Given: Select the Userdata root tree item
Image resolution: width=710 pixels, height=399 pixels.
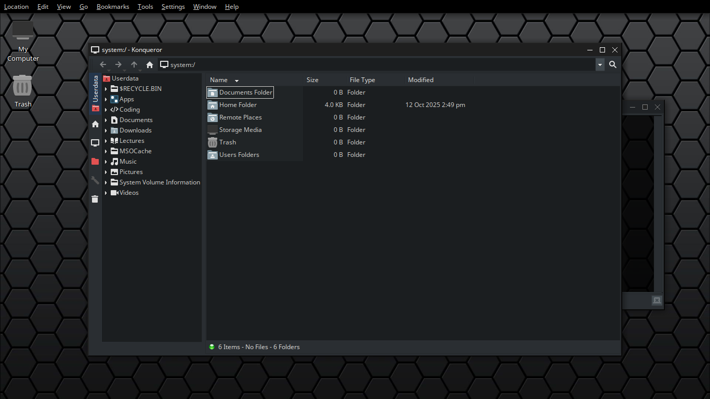Looking at the screenshot, I should [125, 78].
